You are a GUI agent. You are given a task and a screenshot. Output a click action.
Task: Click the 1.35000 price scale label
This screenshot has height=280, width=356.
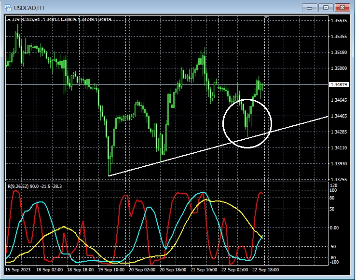pos(339,68)
